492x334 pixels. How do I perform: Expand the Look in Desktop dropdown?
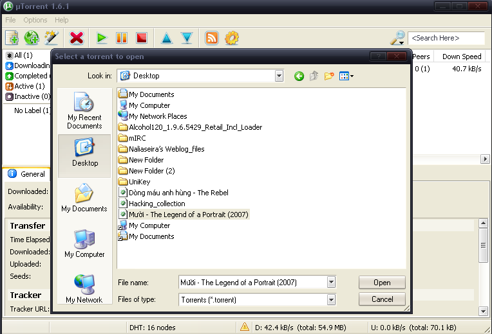click(x=279, y=76)
